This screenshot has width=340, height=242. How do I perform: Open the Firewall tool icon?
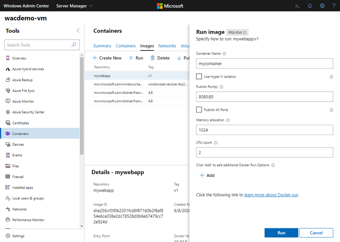pyautogui.click(x=8, y=177)
